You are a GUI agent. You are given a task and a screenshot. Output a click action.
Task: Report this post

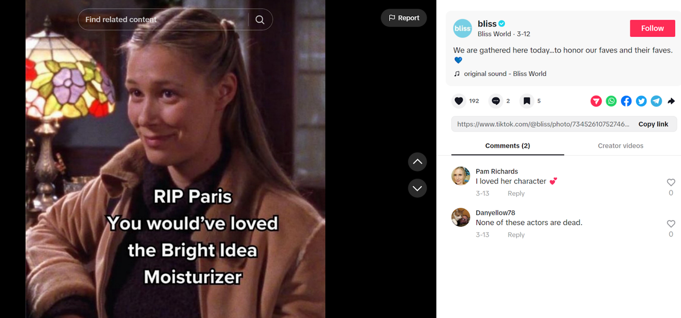tap(404, 18)
